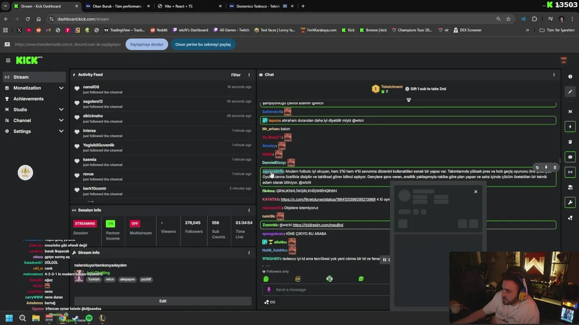Toggle Partner Income ON badge
This screenshot has width=579, height=325.
(110, 223)
